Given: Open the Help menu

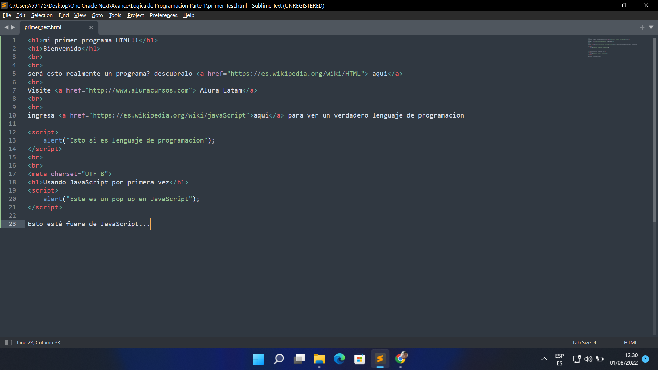Looking at the screenshot, I should coord(189,15).
